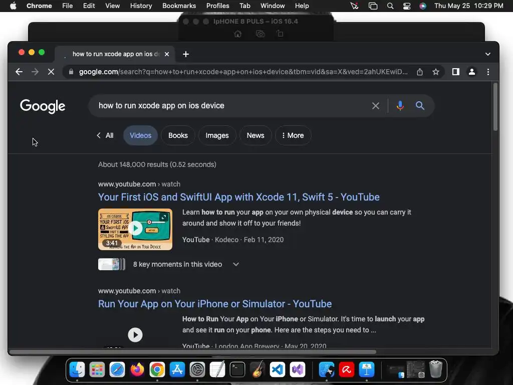This screenshot has height=385, width=513.
Task: Click the key moments preview thumbnail
Action: tap(112, 264)
